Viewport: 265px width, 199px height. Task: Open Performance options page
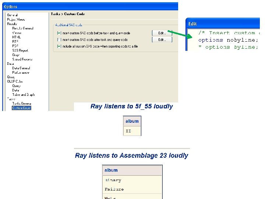pyautogui.click(x=21, y=73)
